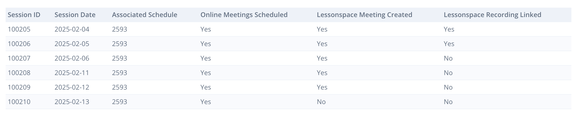Select session ID 100209
Viewport: 576px width, 114px height.
[19, 87]
